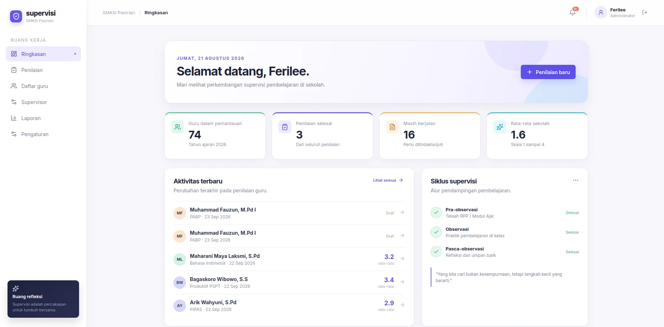Click the Guru dalam pemantauan people icon

pyautogui.click(x=177, y=127)
